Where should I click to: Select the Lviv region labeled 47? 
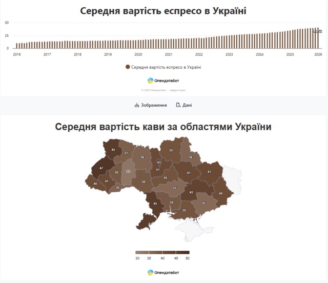[101, 168]
